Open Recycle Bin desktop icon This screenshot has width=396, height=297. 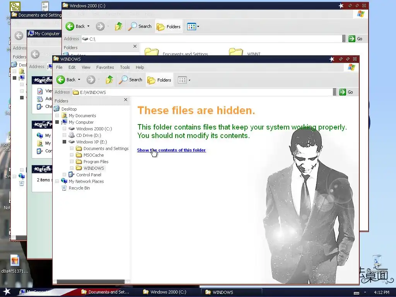click(377, 264)
